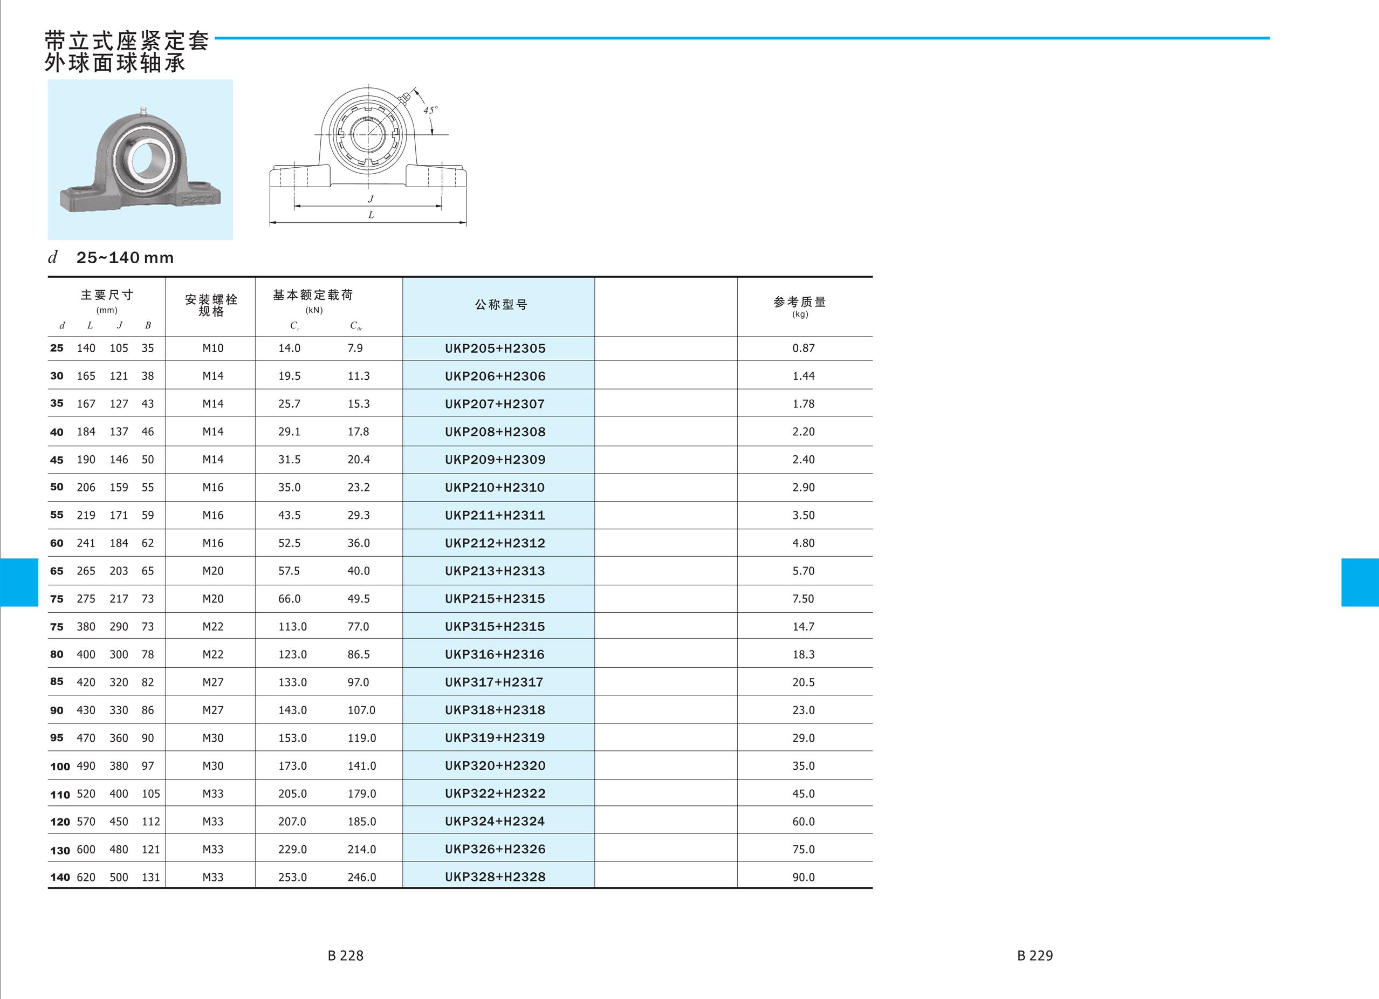
Task: Click the mass value 90.0
Action: pyautogui.click(x=803, y=878)
